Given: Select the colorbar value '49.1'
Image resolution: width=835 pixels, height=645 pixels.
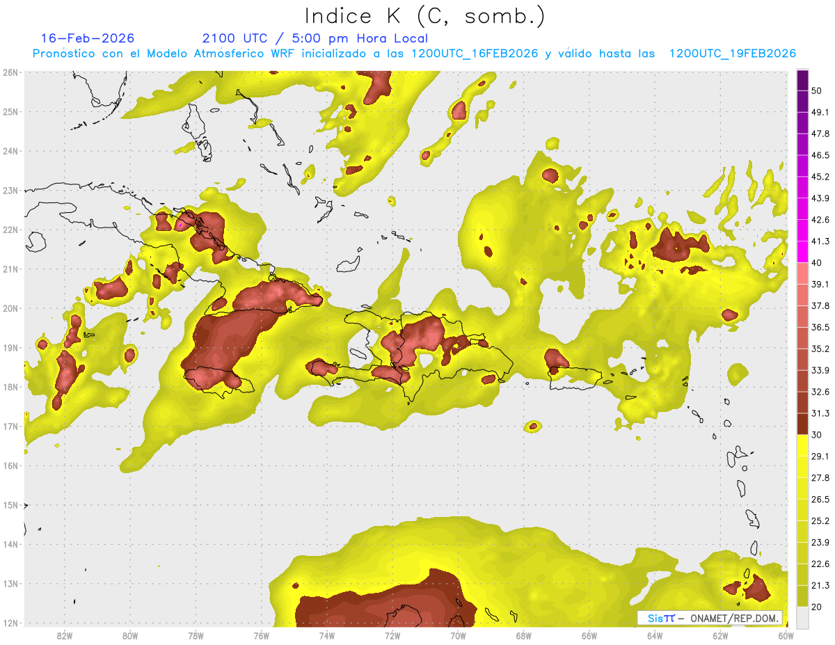Looking at the screenshot, I should tap(821, 112).
